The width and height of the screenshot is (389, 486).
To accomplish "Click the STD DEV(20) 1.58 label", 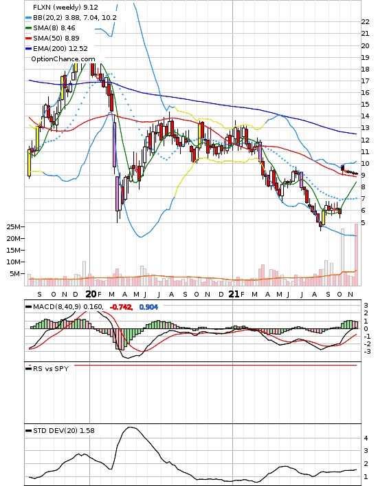I will (x=64, y=430).
